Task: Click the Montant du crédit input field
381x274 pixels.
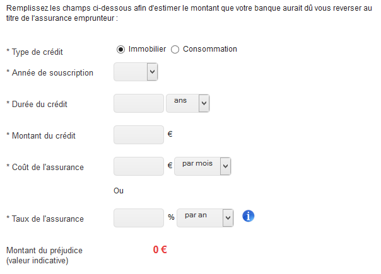Action: [x=139, y=135]
